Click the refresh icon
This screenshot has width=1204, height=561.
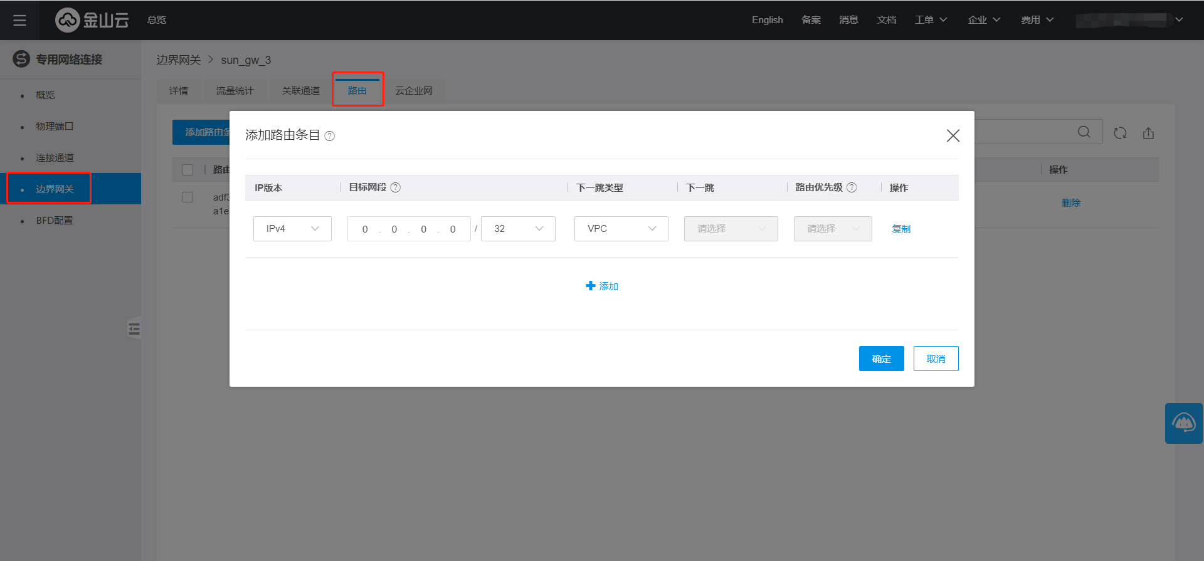(x=1120, y=133)
